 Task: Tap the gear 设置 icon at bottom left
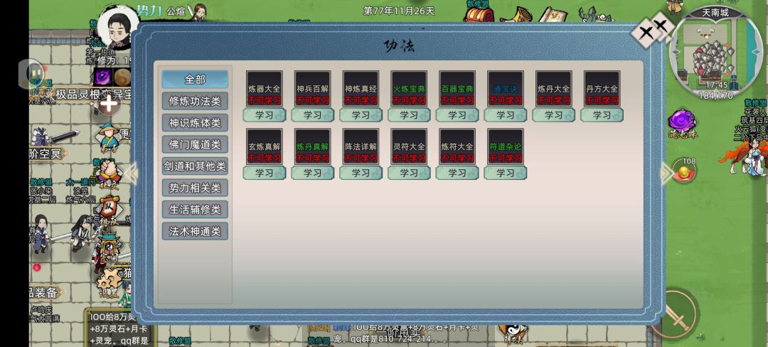(108, 282)
